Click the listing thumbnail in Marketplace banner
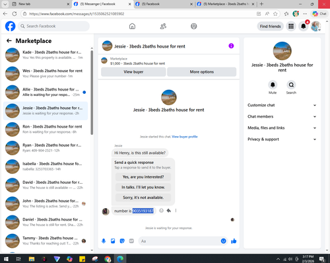 click(x=104, y=61)
